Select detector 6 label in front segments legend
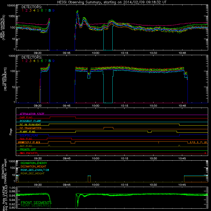This screenshot has width=211, height=211. pos(42,11)
